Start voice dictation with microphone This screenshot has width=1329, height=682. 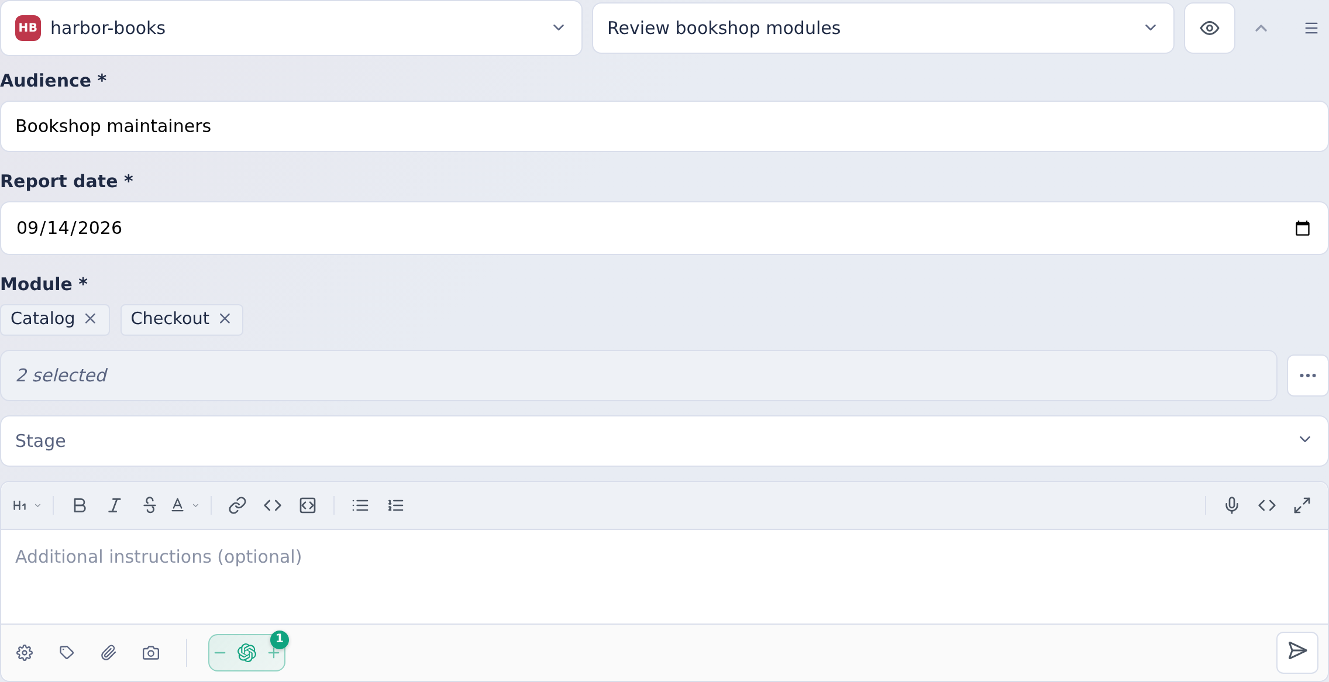click(x=1232, y=505)
